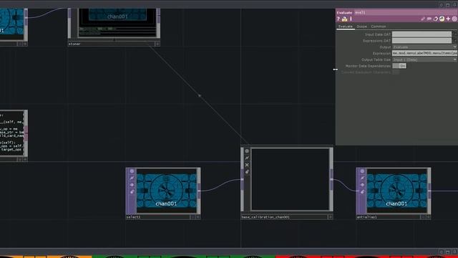
Task: Click the Evaluate operator type label
Action: point(344,13)
